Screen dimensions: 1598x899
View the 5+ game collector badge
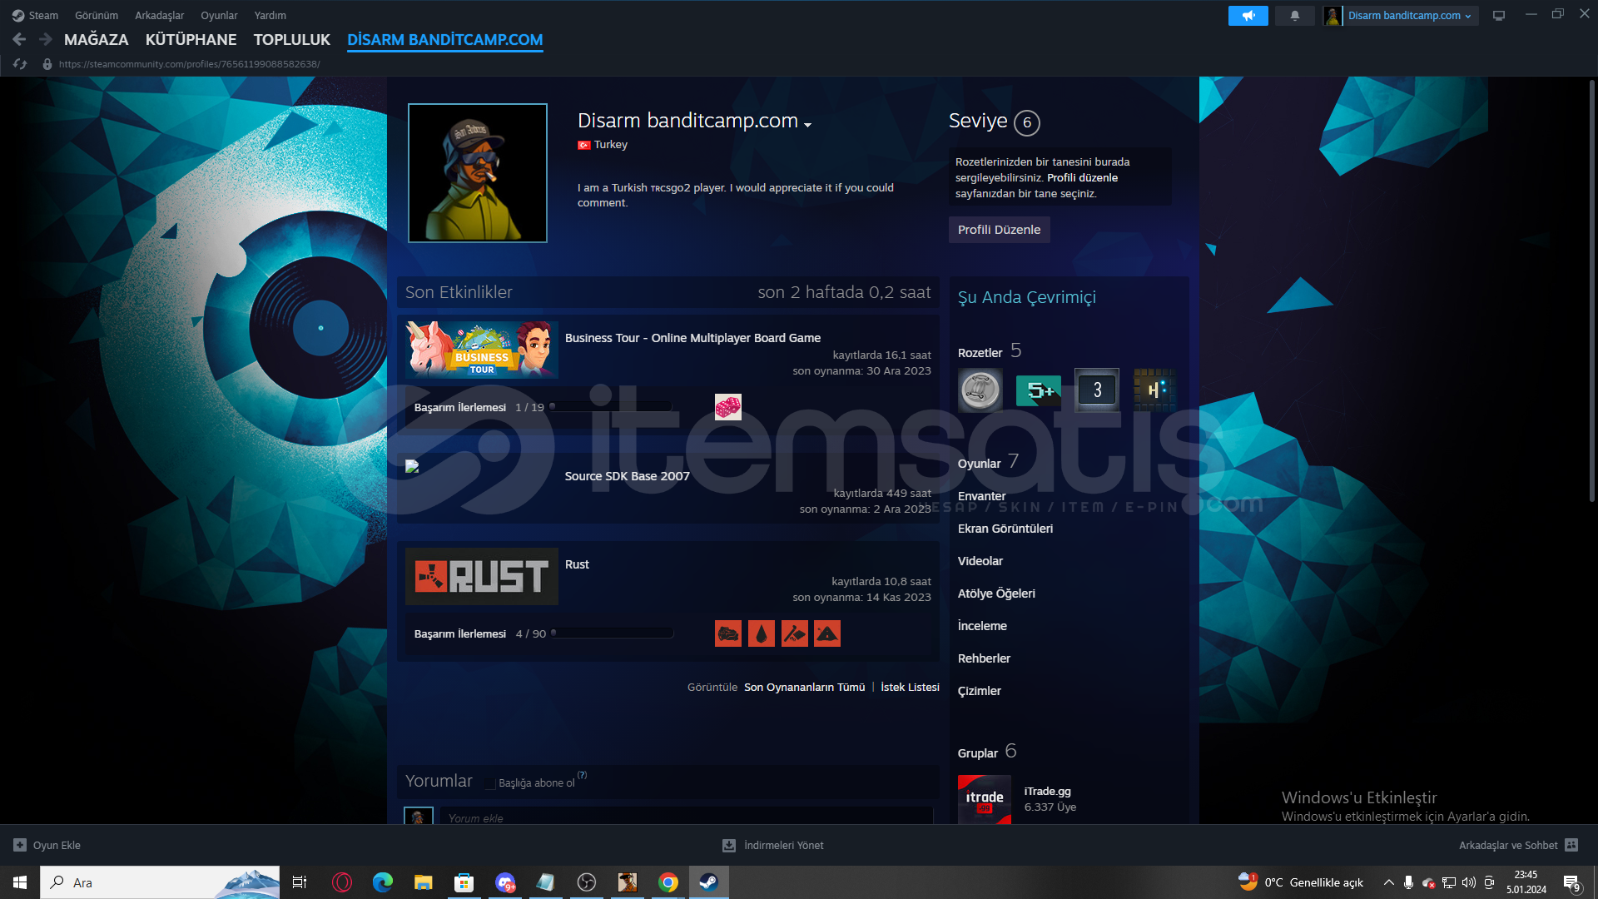coord(1039,390)
